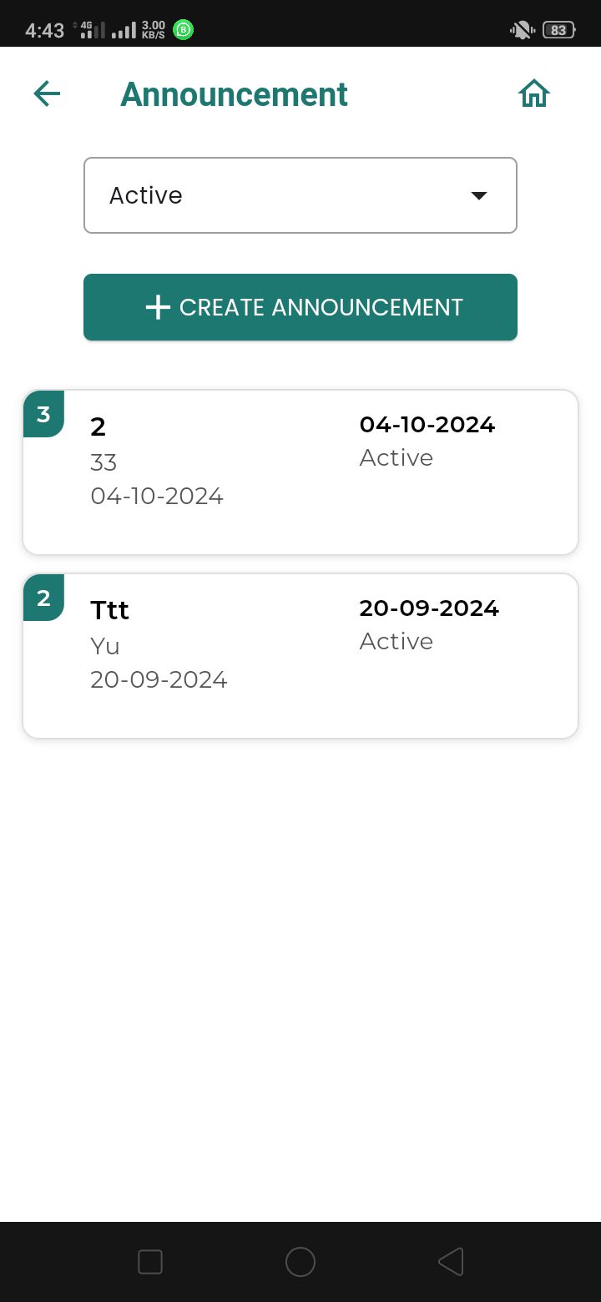Viewport: 601px width, 1302px height.
Task: Tap the back arrow icon
Action: click(x=47, y=93)
